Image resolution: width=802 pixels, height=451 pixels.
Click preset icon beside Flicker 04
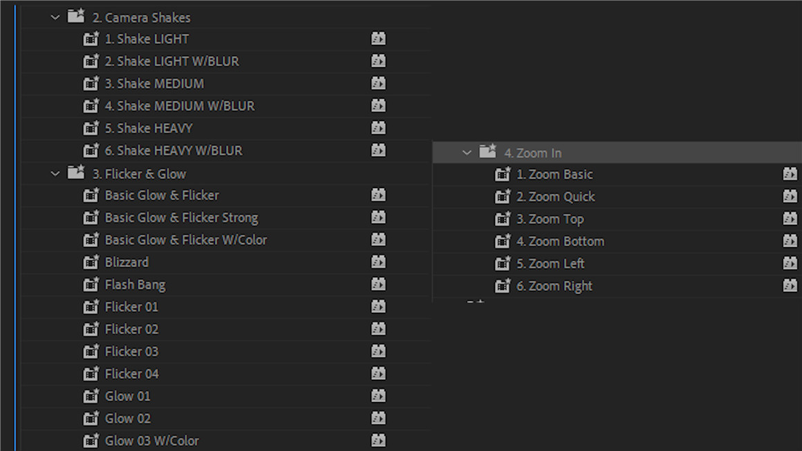coord(91,374)
